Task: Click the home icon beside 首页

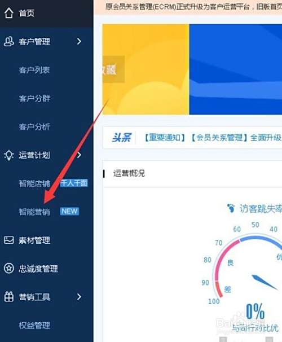Action: [8, 13]
